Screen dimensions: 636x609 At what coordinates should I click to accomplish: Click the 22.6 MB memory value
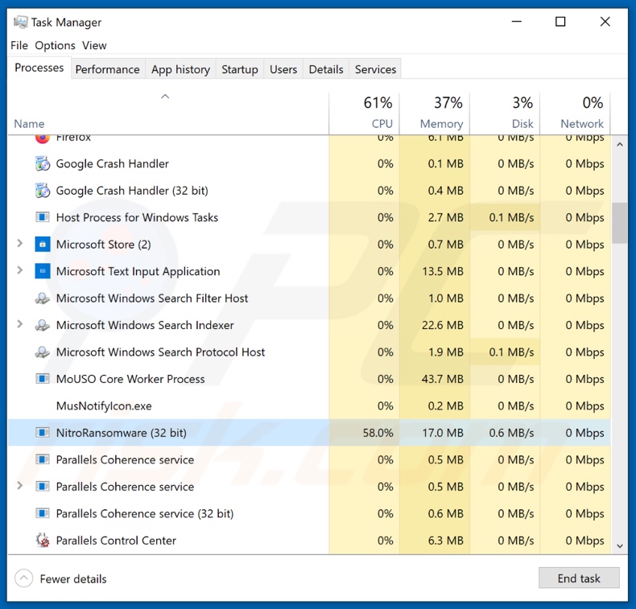(443, 325)
